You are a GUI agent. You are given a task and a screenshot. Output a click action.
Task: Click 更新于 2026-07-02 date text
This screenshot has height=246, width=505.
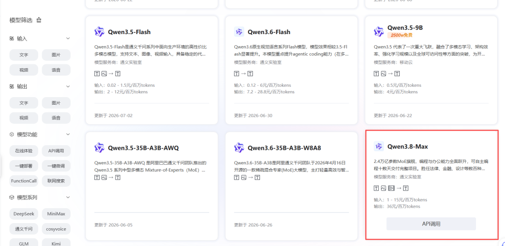[113, 115]
